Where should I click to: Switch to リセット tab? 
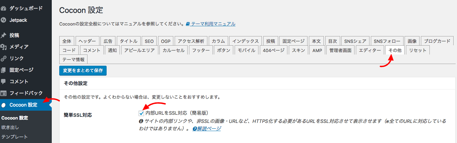[418, 50]
